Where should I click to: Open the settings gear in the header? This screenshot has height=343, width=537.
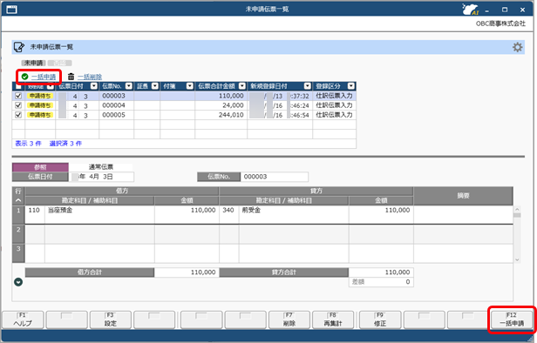(x=518, y=47)
